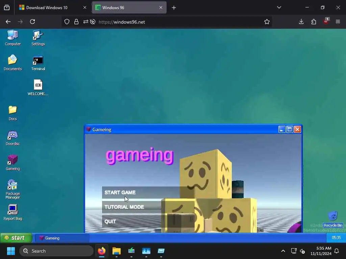Go back to previous page
346x259 pixels.
(x=8, y=22)
